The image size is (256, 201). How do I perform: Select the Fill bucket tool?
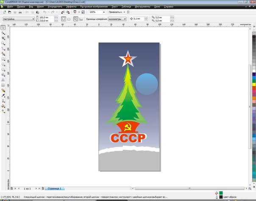pyautogui.click(x=3, y=106)
